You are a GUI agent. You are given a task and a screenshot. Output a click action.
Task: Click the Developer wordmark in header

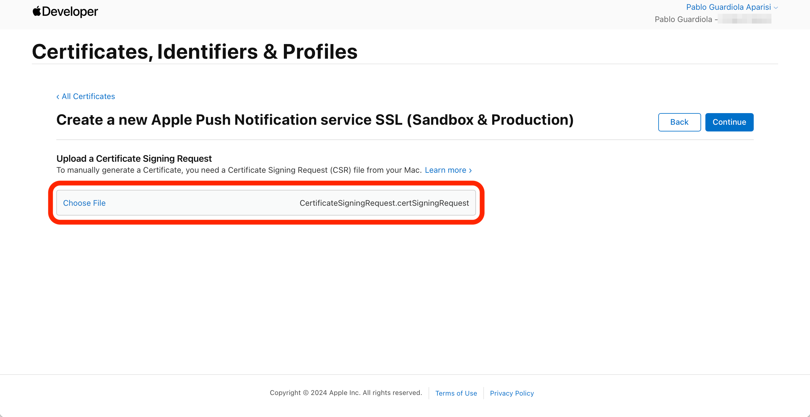(x=70, y=12)
